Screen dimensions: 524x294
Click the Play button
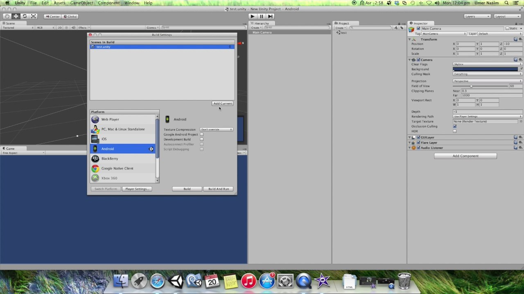[x=252, y=16]
